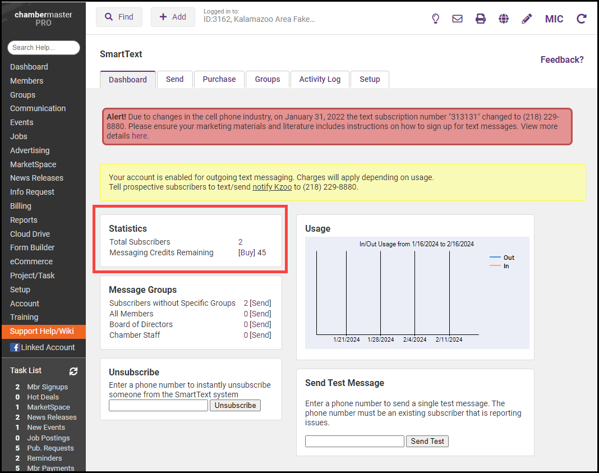Click the pencil edit icon
This screenshot has height=473, width=599.
(x=527, y=19)
